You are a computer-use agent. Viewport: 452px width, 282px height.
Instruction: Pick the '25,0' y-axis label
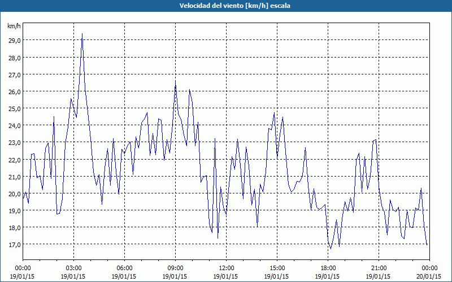pyautogui.click(x=15, y=108)
